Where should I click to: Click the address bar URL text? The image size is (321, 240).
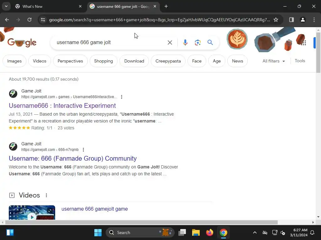(x=160, y=20)
